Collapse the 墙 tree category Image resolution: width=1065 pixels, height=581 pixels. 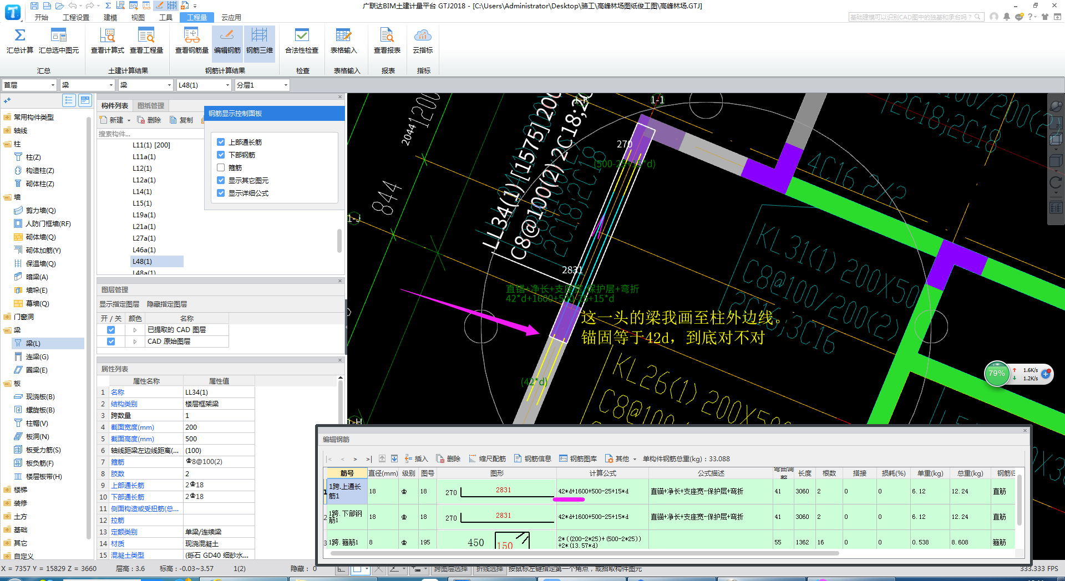[x=7, y=197]
